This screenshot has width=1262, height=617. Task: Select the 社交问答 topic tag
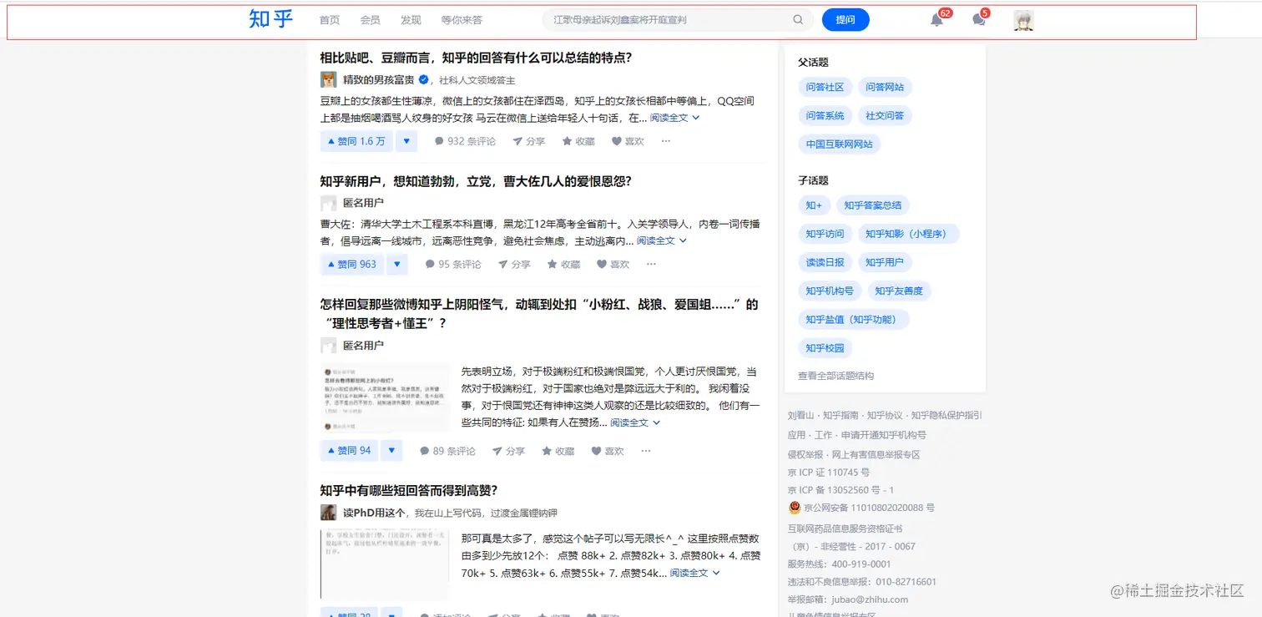885,115
